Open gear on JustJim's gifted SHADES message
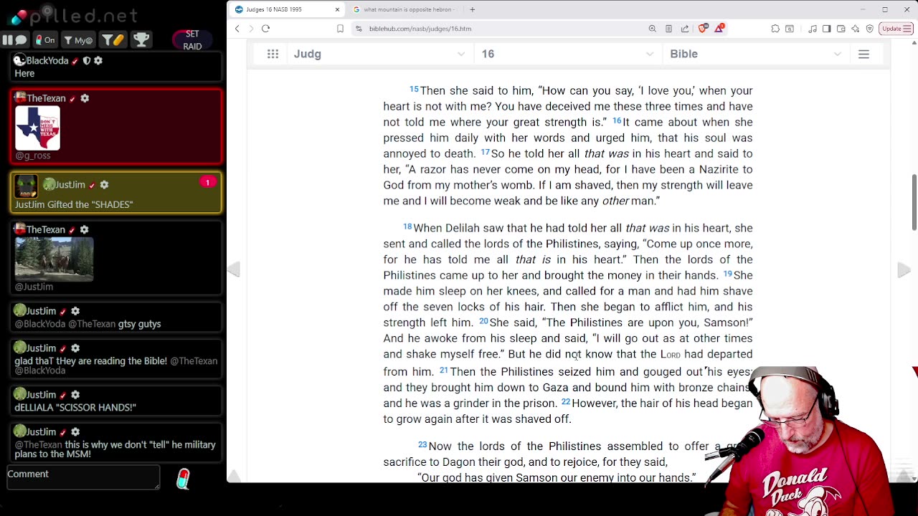This screenshot has width=918, height=516. point(104,185)
